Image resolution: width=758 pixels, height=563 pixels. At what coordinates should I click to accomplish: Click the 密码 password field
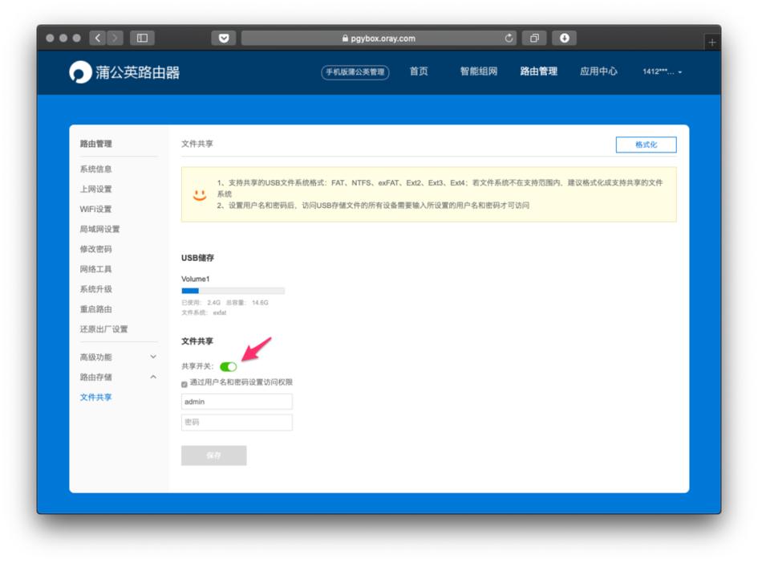pos(237,422)
